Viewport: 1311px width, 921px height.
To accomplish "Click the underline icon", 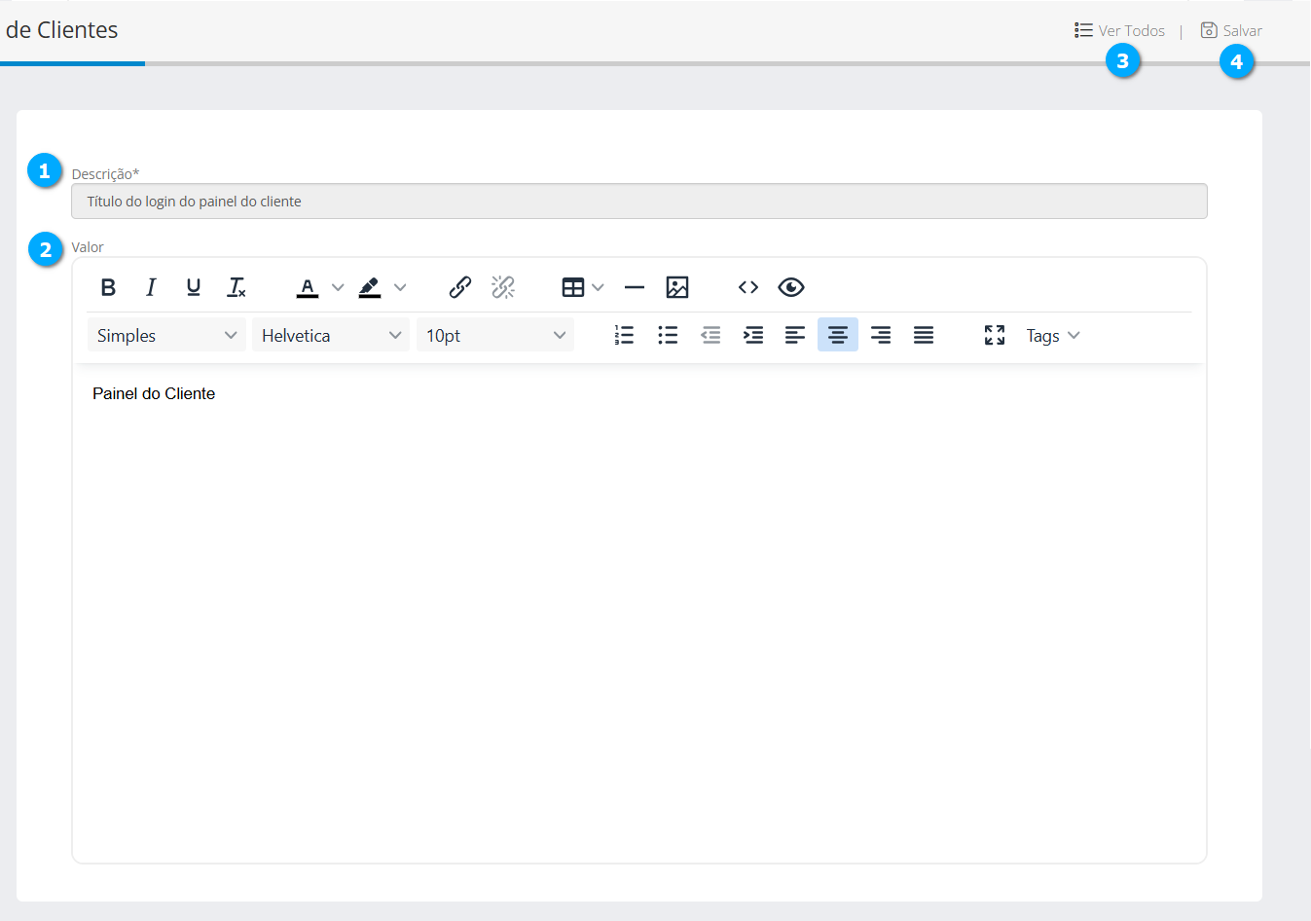I will (194, 287).
